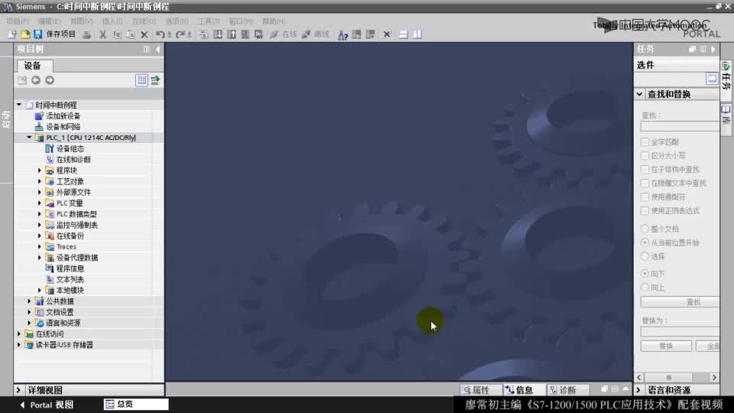Open the 编辑(E) menu

[x=49, y=21]
